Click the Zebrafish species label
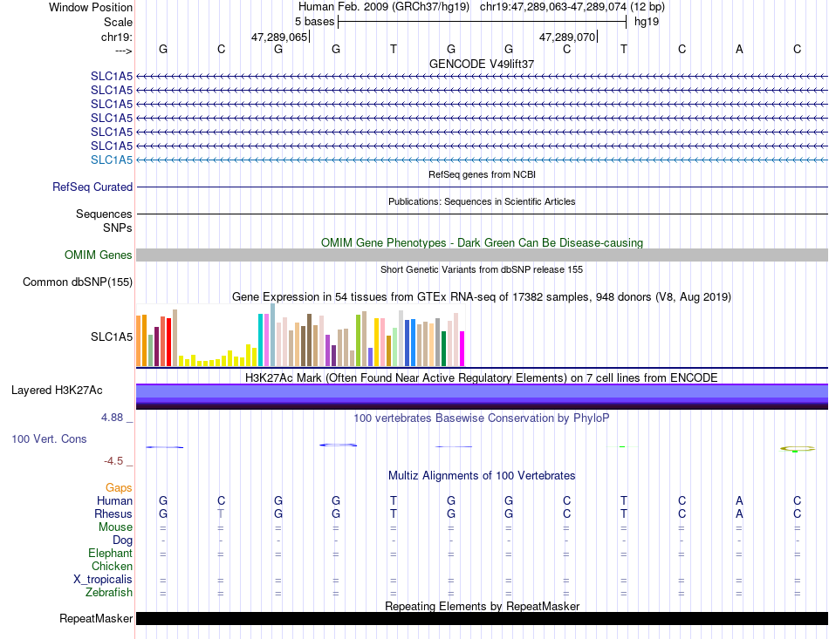829x639 pixels. click(x=109, y=593)
